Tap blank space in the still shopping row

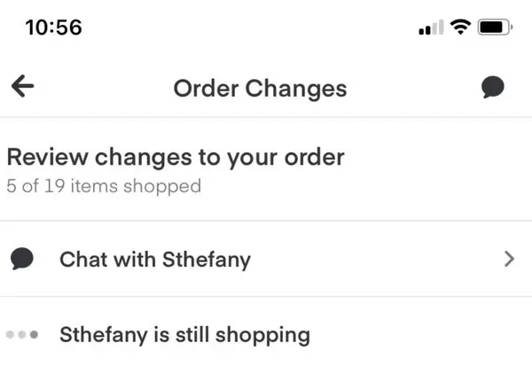pos(417,335)
